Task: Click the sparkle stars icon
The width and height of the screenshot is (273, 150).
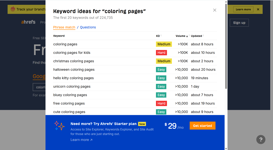Action: tap(59, 126)
